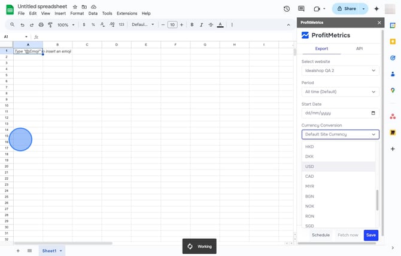
Task: Open the Sheet1 tab menu arrow
Action: click(x=61, y=251)
